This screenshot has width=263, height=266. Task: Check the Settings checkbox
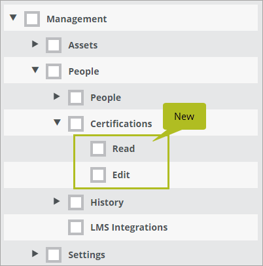(x=54, y=255)
